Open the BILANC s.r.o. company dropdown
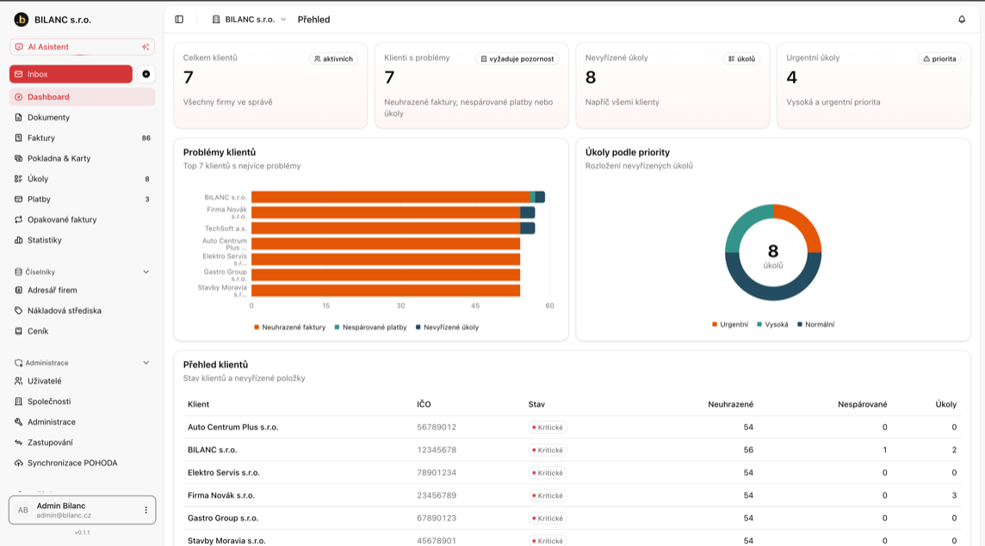 [x=250, y=20]
